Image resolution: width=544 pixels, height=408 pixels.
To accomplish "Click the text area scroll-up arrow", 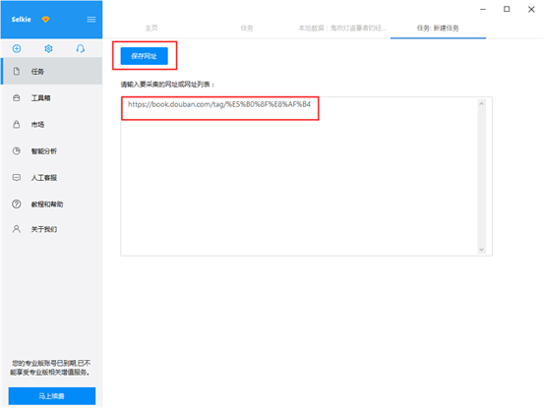I will pyautogui.click(x=482, y=103).
